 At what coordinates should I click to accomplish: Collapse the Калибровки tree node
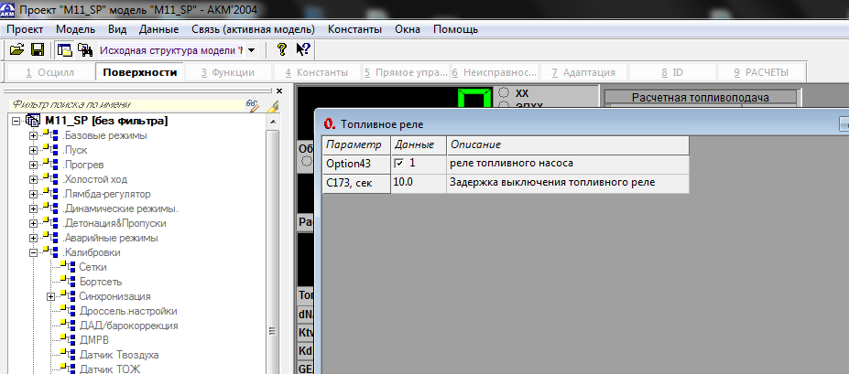pos(33,252)
